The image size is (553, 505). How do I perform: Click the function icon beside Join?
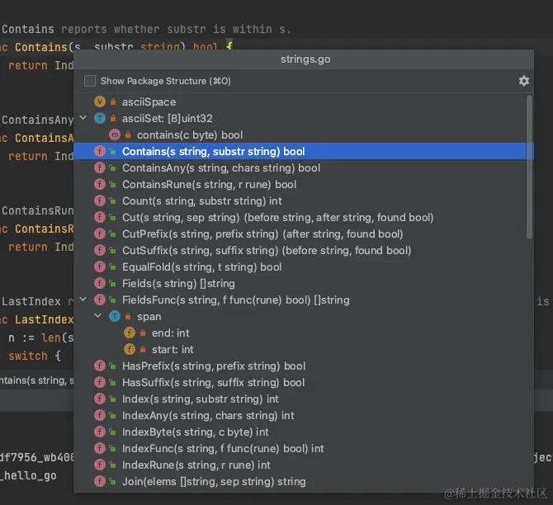[100, 481]
